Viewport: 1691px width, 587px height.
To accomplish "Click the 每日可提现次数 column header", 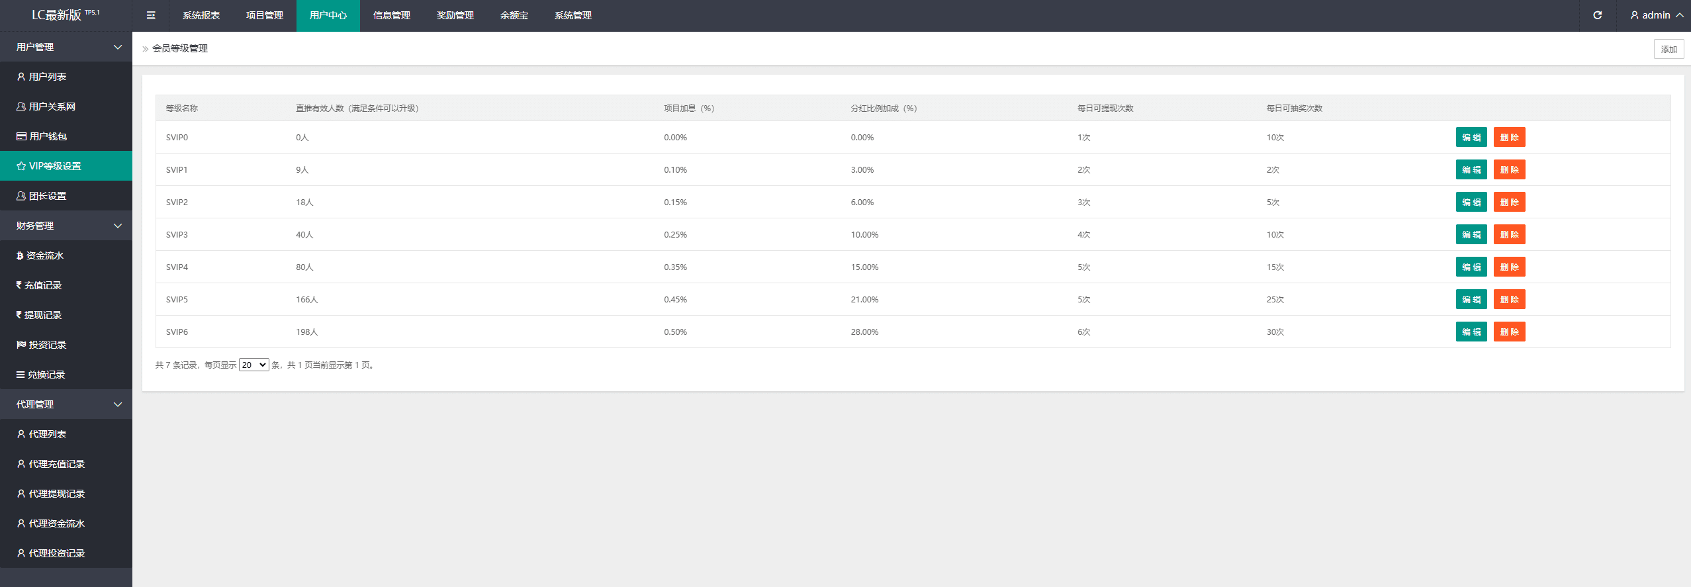I will point(1105,108).
